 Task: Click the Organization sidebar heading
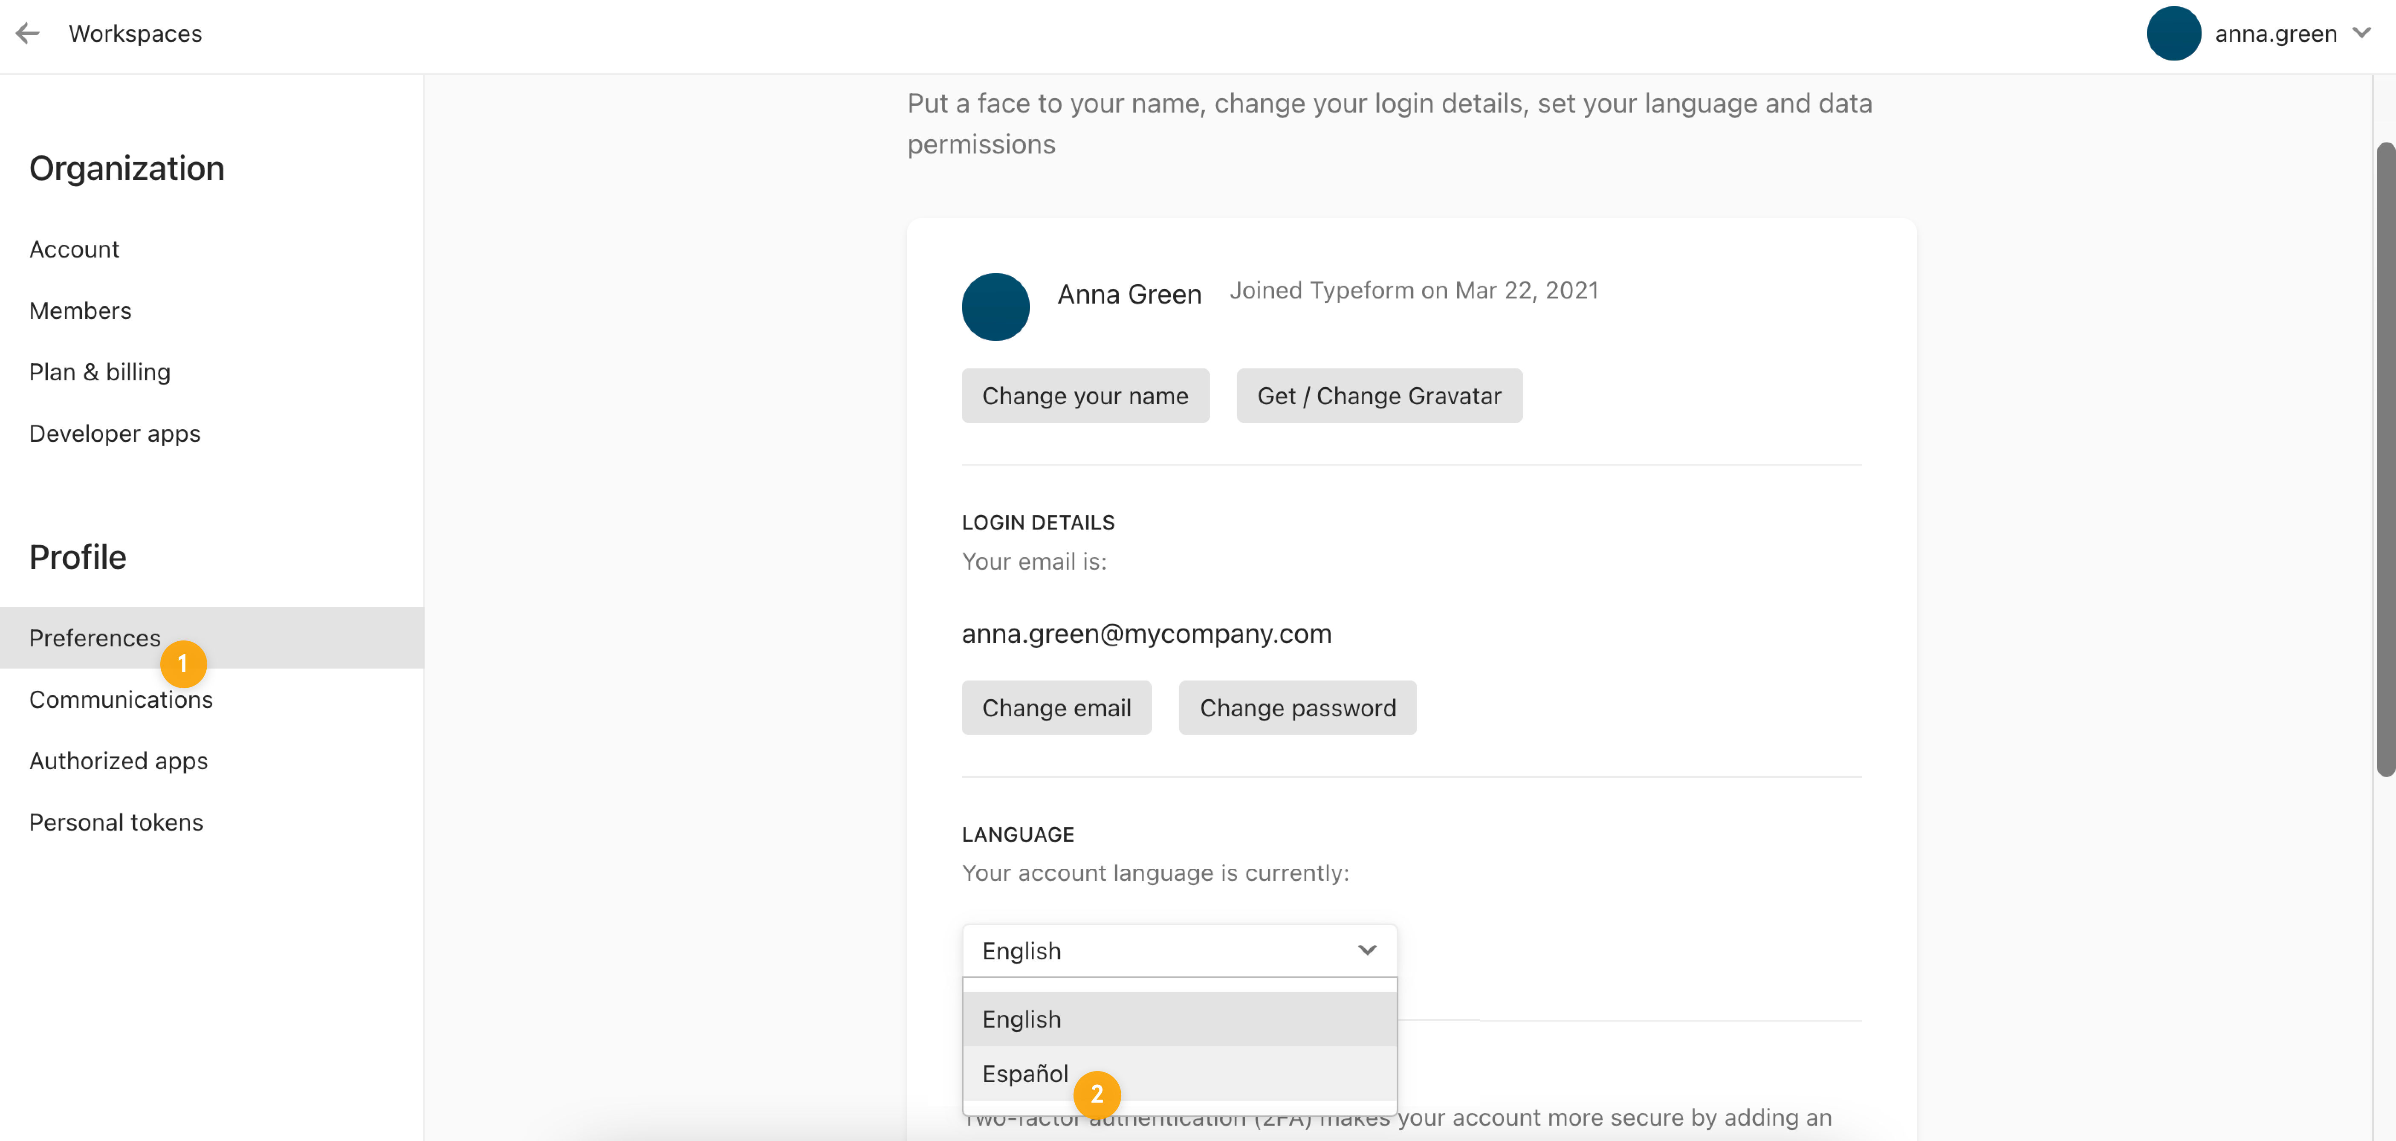pos(127,168)
